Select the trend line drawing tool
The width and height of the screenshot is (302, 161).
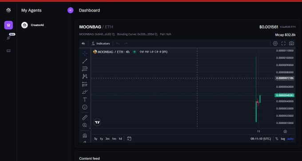pyautogui.click(x=85, y=61)
